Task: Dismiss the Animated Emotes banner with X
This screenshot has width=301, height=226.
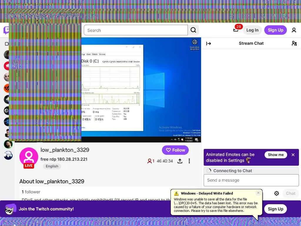Action: point(293,155)
